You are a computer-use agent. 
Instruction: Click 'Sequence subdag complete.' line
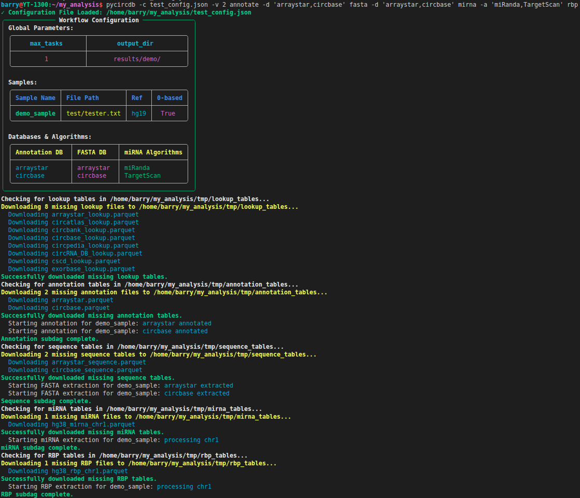pos(46,401)
